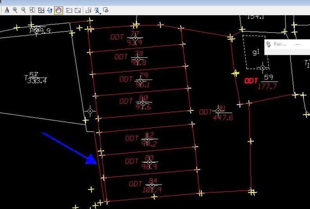This screenshot has height=209, width=310.
Task: Click parcel number 78 label
Action: point(139,54)
